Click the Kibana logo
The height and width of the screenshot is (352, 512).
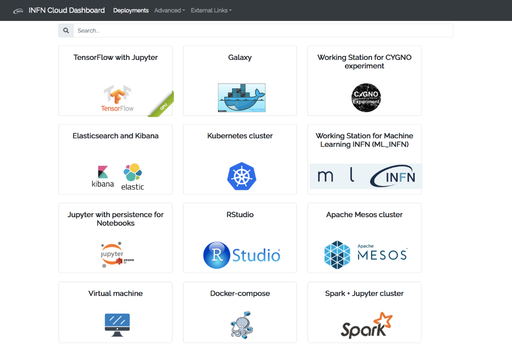pos(102,177)
